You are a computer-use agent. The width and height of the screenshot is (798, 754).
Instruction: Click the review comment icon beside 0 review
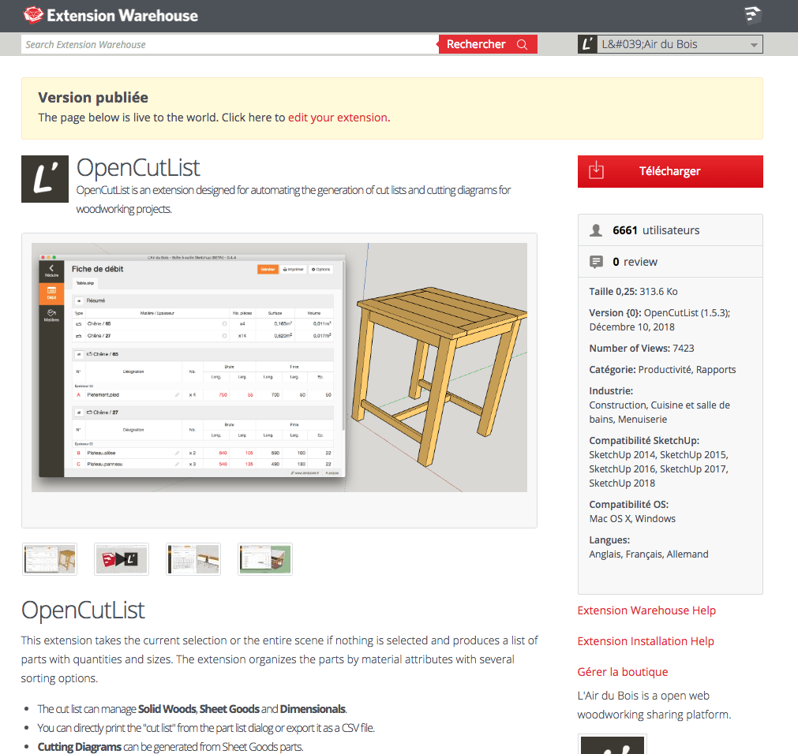596,262
